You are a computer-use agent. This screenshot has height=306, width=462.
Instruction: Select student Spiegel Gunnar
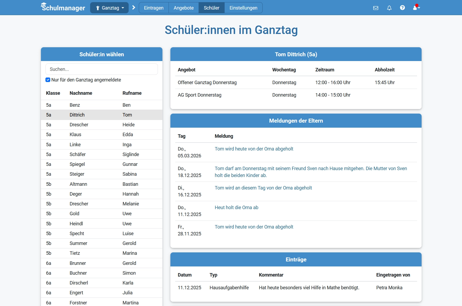(102, 164)
